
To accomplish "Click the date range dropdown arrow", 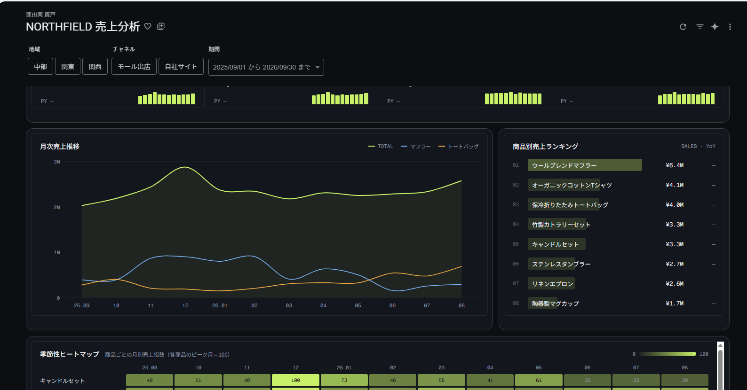I will point(318,67).
